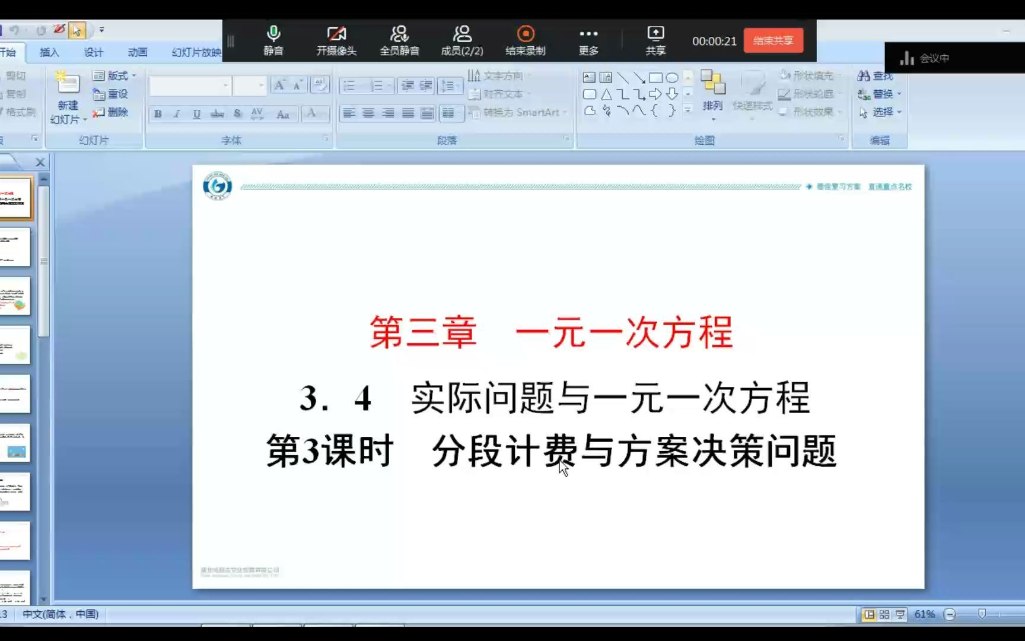This screenshot has height=641, width=1025.
Task: Center the text
Action: pos(368,113)
